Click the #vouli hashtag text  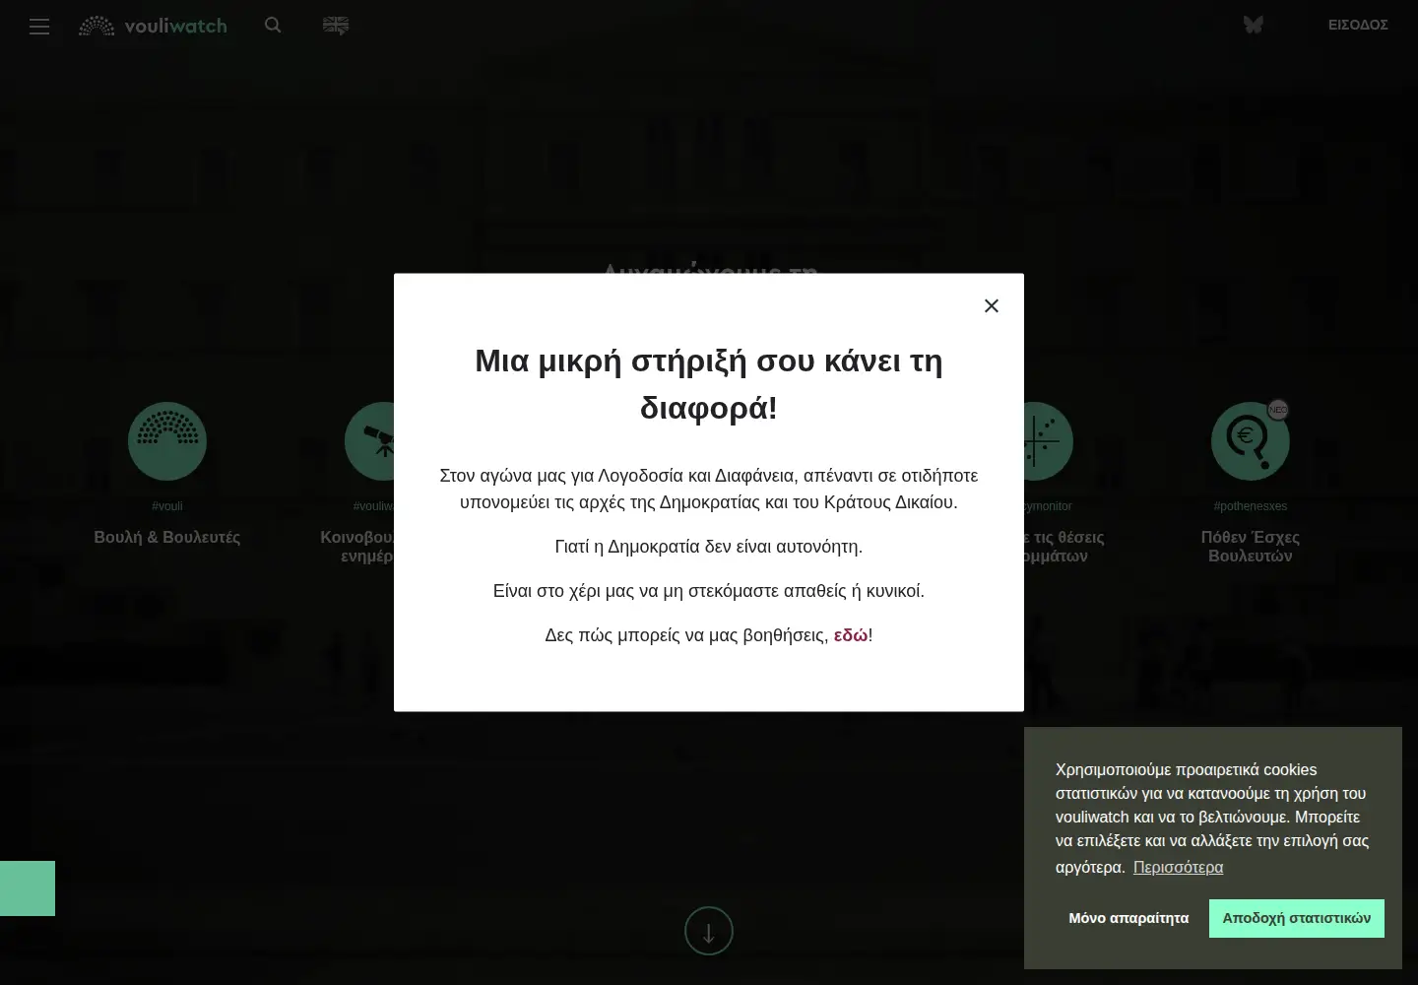167,506
